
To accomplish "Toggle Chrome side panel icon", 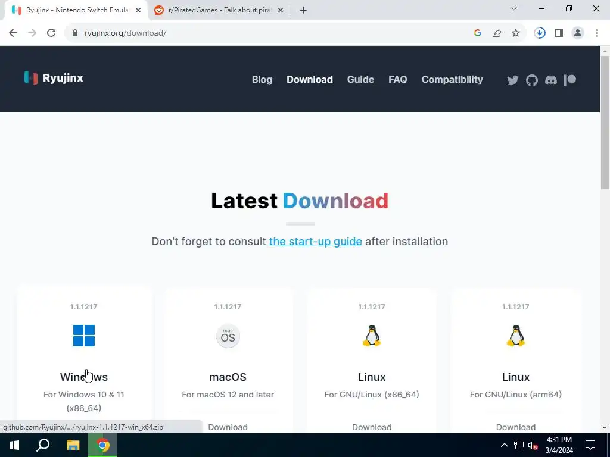I will coord(559,33).
